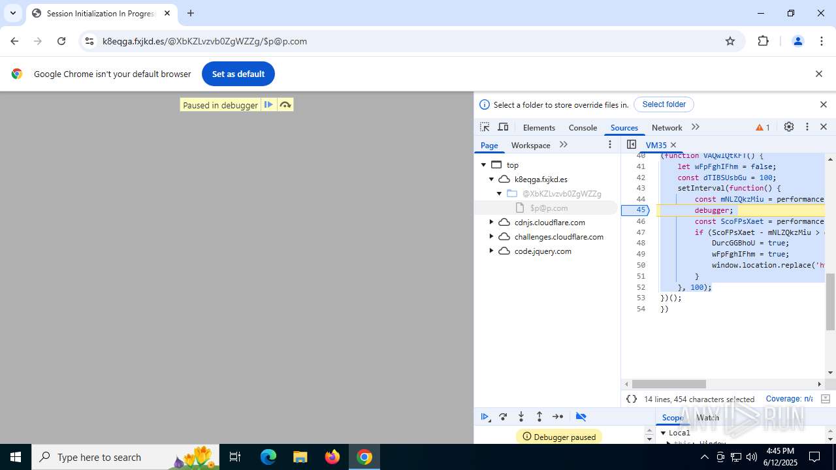The image size is (836, 470).
Task: Collapse the Local scope section
Action: tap(664, 433)
